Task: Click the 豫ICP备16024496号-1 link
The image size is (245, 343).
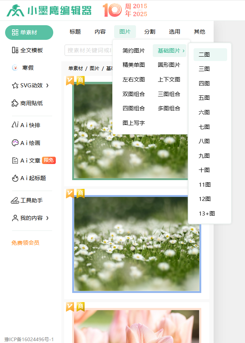Action: (x=29, y=339)
